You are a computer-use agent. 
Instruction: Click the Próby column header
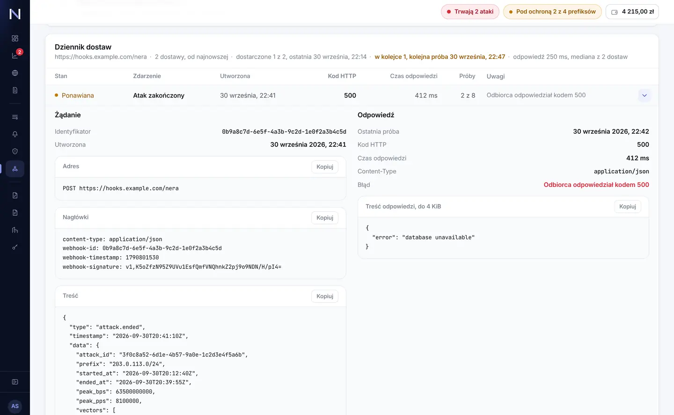coord(467,76)
